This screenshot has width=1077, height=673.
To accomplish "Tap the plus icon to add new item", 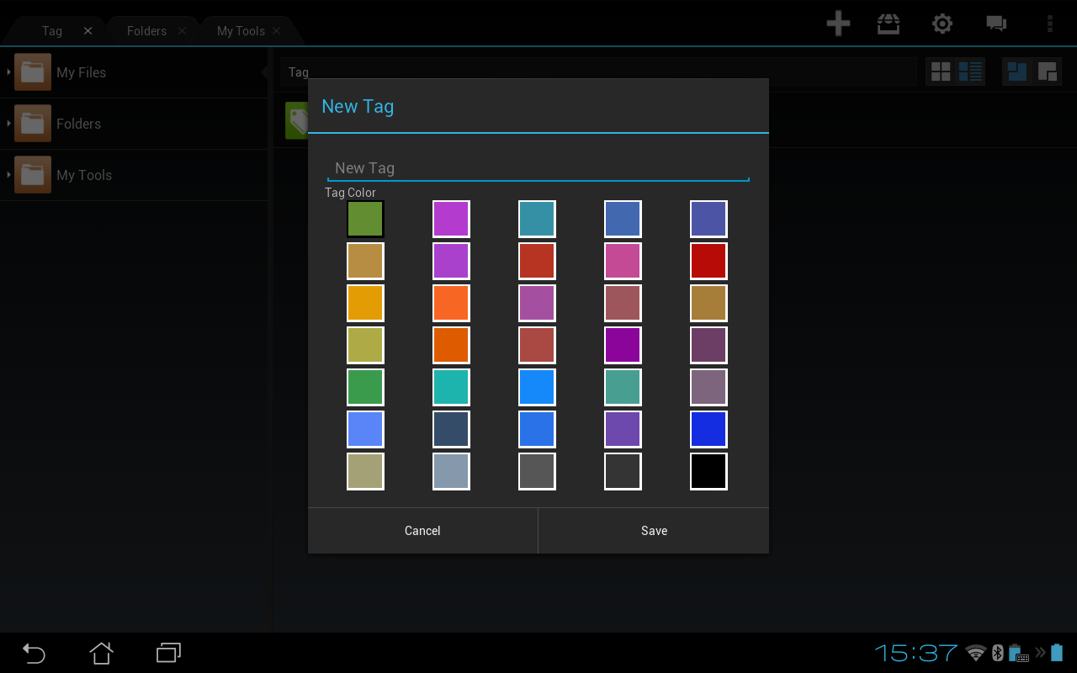I will [x=838, y=24].
